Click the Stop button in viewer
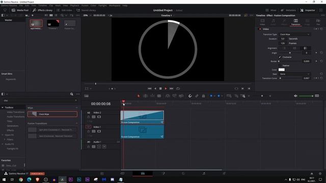Image resolution: width=326 pixels, height=183 pixels. tap(160, 88)
